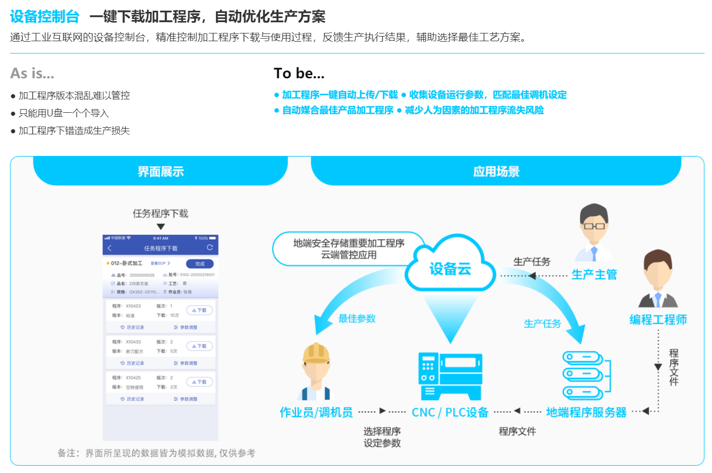Click the CNC/PLC machine icon

450,376
